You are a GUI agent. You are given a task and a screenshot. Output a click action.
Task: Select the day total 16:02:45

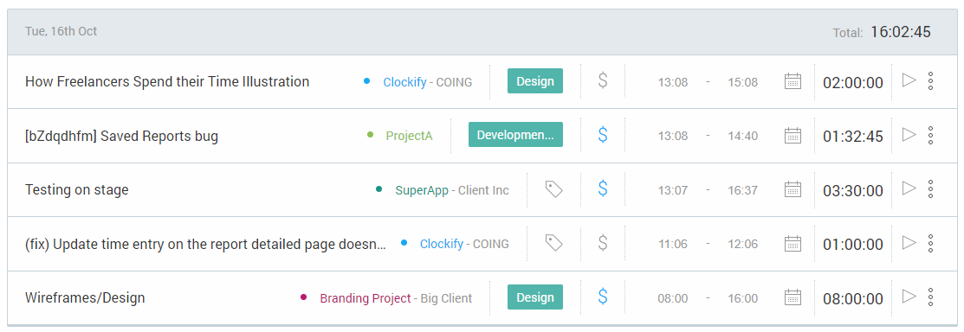(900, 32)
